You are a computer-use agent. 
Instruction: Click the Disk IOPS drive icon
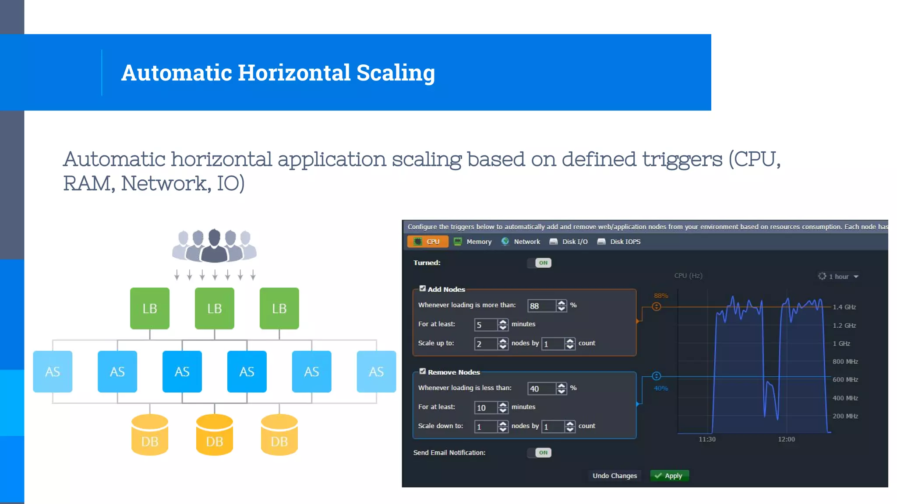click(601, 241)
